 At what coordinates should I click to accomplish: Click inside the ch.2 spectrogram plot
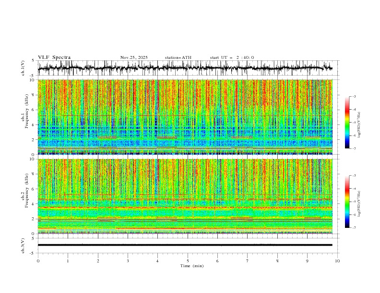pos(185,196)
